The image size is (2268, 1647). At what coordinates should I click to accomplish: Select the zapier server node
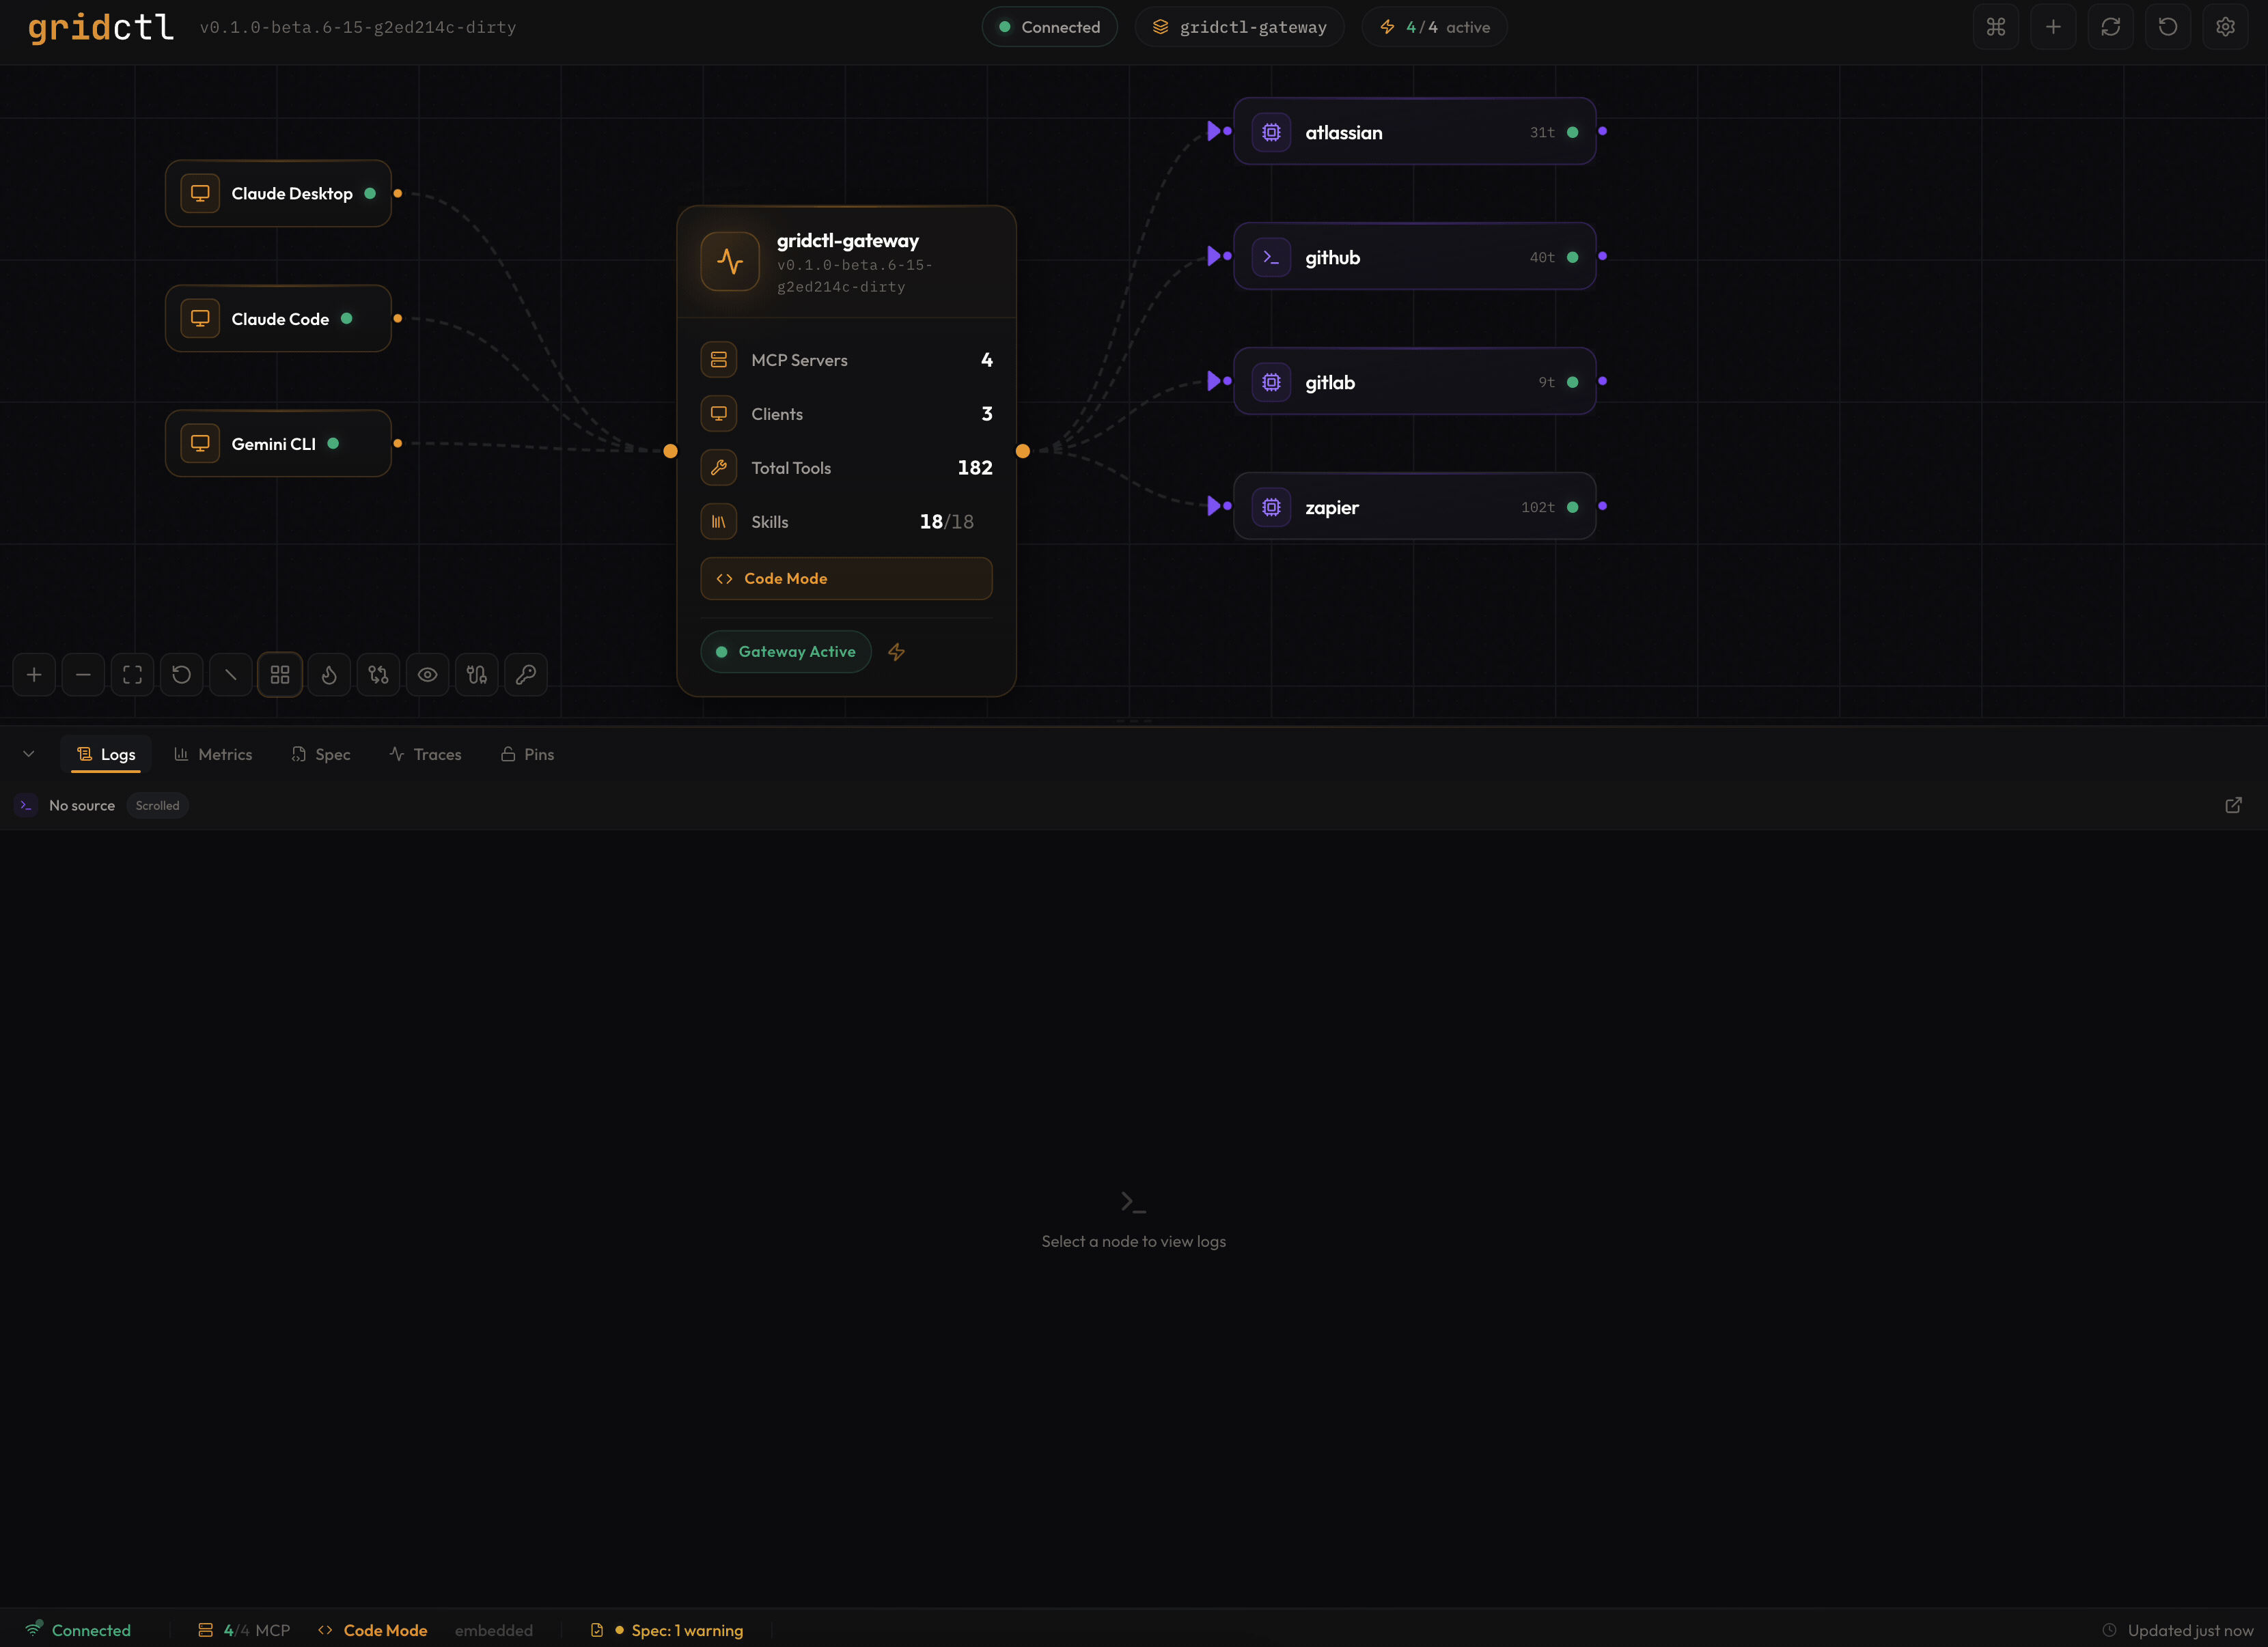click(1414, 507)
